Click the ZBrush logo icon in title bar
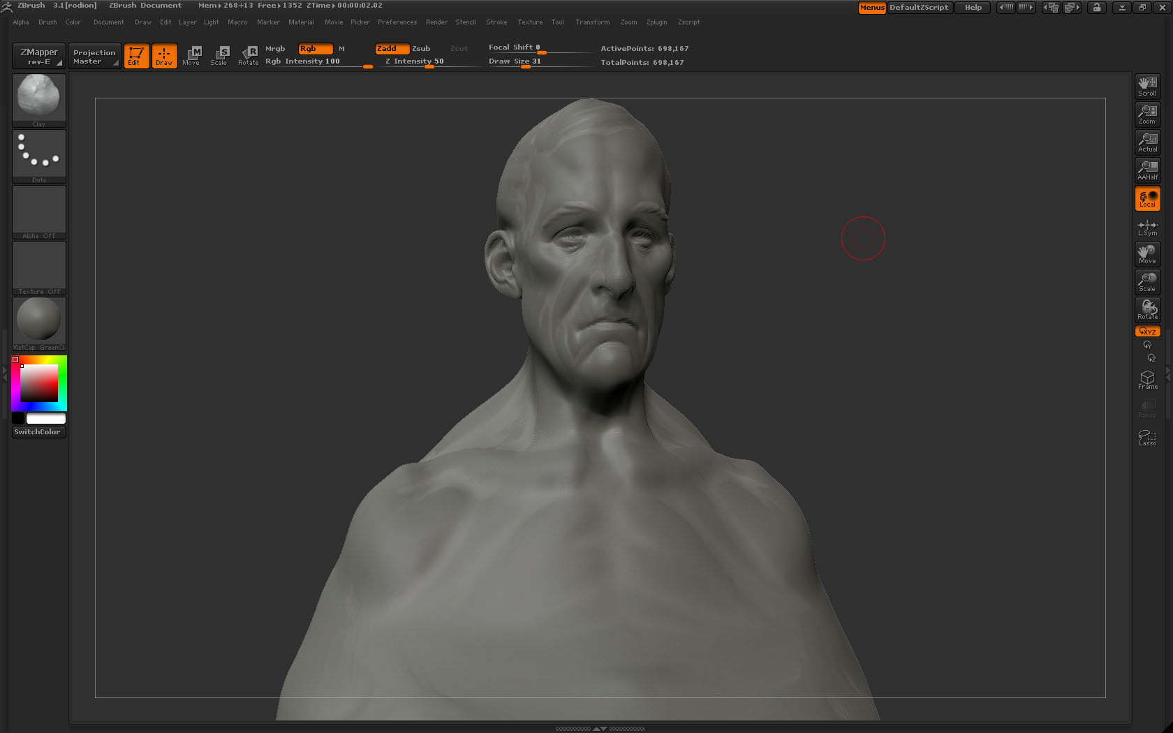Screen dimensions: 1173x733 (x=6, y=7)
